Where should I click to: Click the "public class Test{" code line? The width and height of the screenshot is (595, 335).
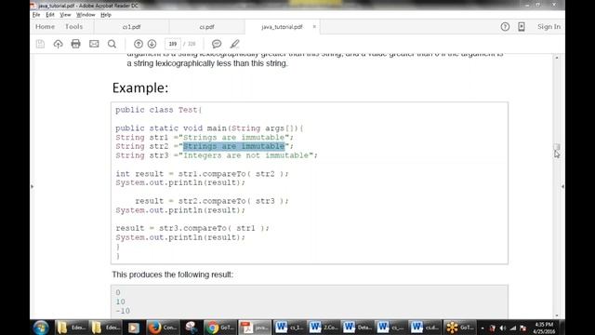point(159,110)
